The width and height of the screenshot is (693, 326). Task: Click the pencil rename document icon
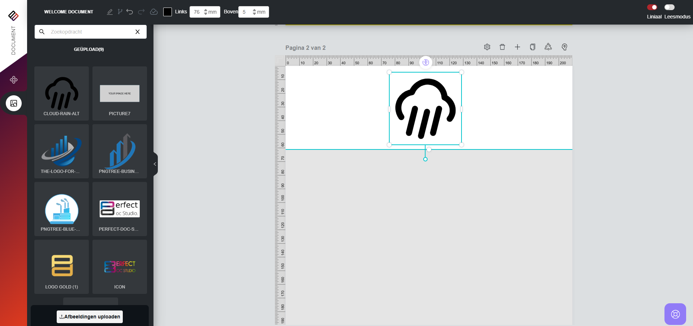pos(110,12)
